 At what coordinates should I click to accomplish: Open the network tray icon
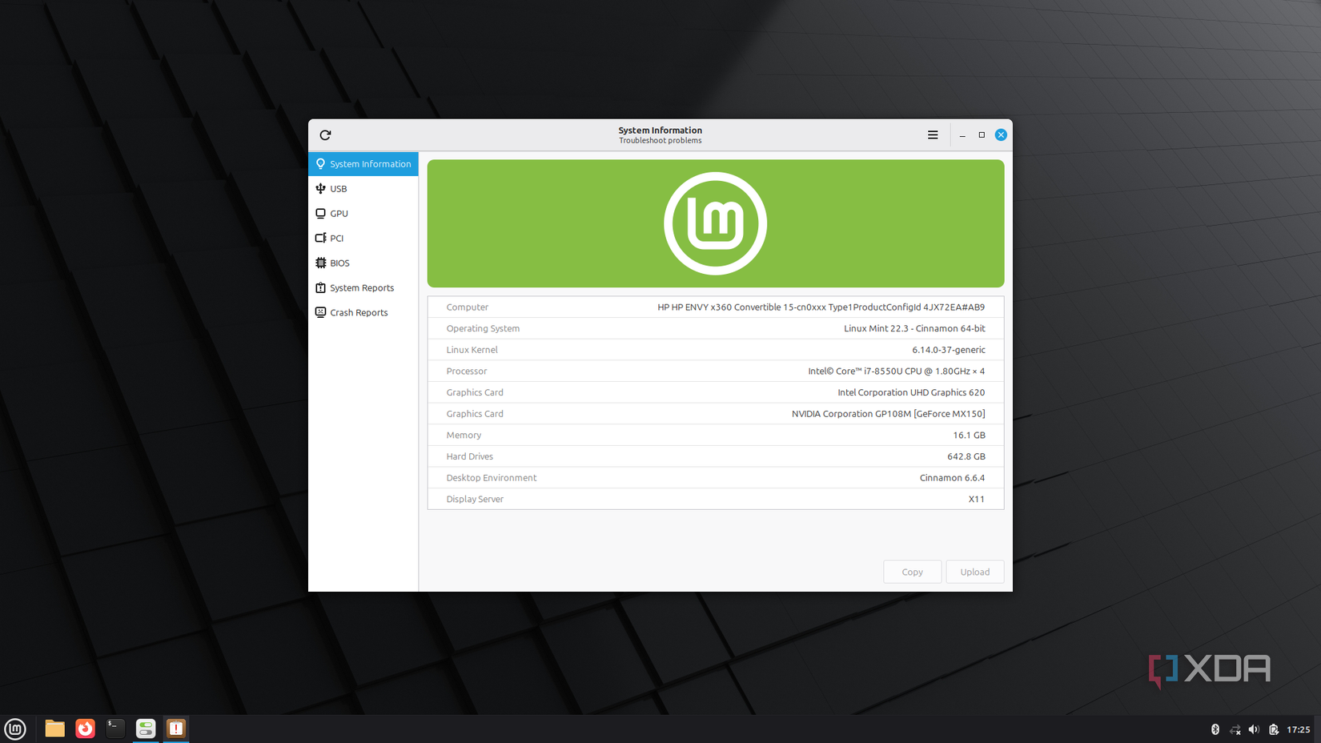pos(1235,729)
